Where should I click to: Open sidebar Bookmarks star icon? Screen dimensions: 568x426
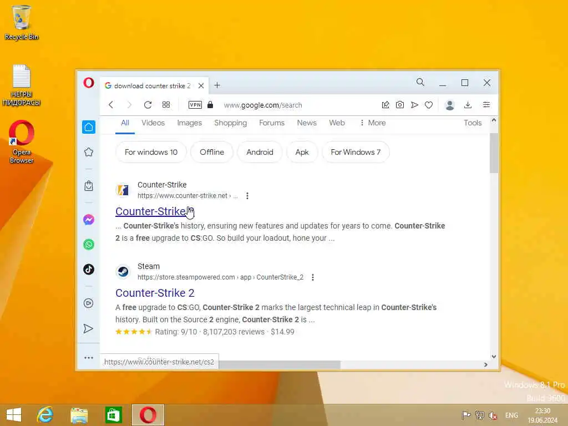[89, 152]
